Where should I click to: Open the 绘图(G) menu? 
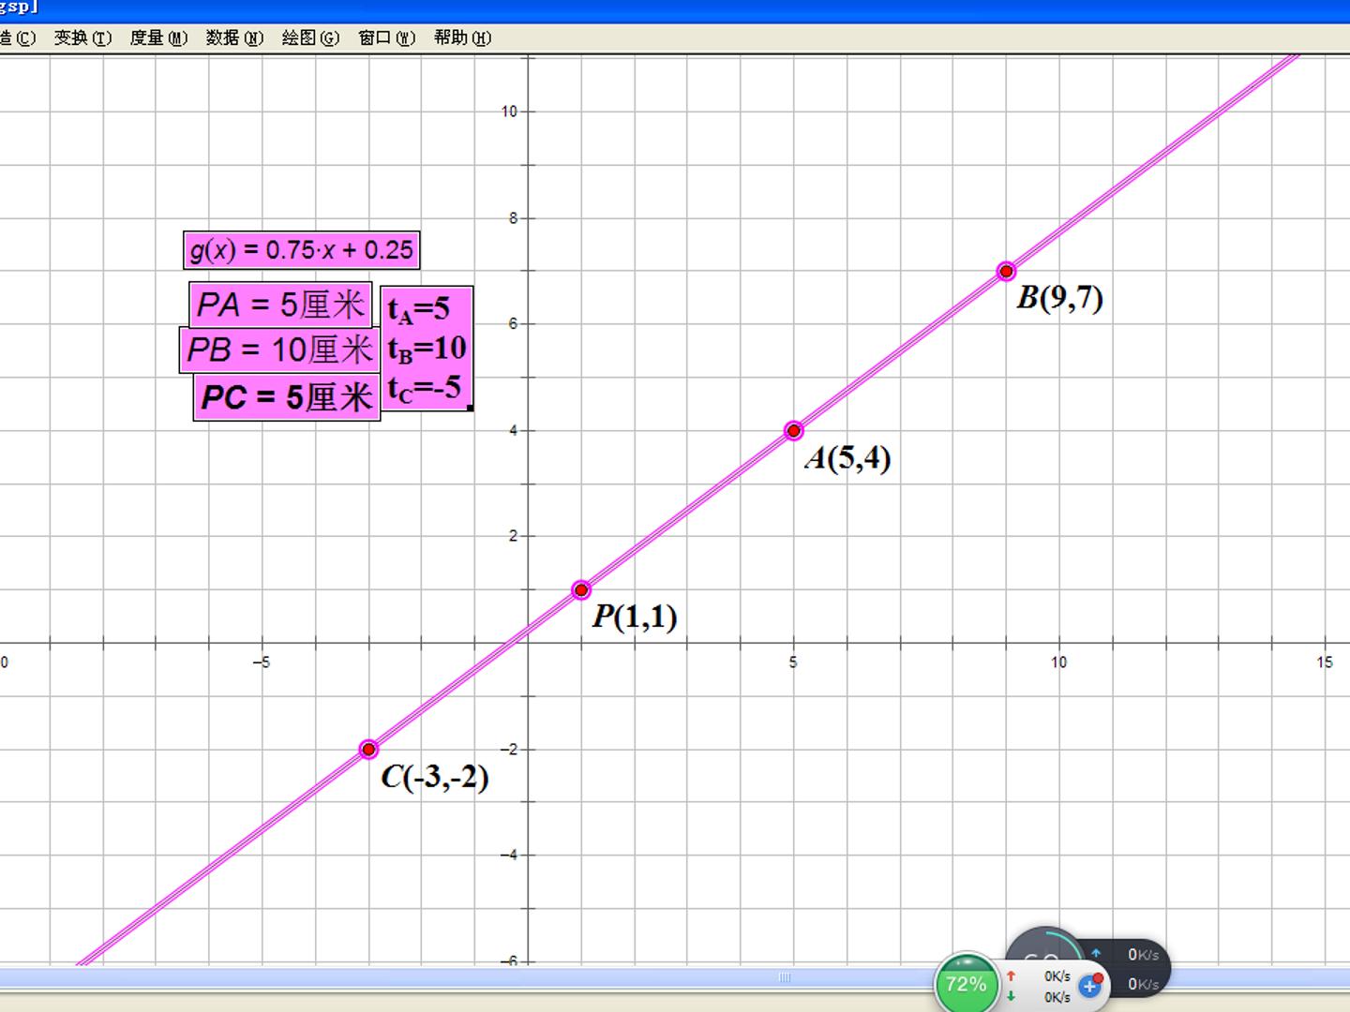pos(310,37)
